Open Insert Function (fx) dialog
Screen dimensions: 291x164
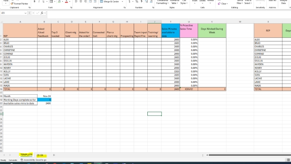tap(42, 13)
